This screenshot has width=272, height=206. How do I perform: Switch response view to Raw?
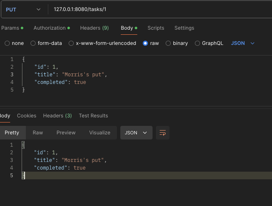coord(38,133)
